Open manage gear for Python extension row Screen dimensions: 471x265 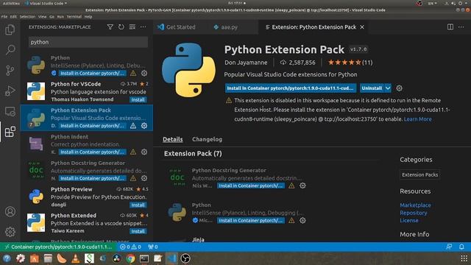pos(144,73)
